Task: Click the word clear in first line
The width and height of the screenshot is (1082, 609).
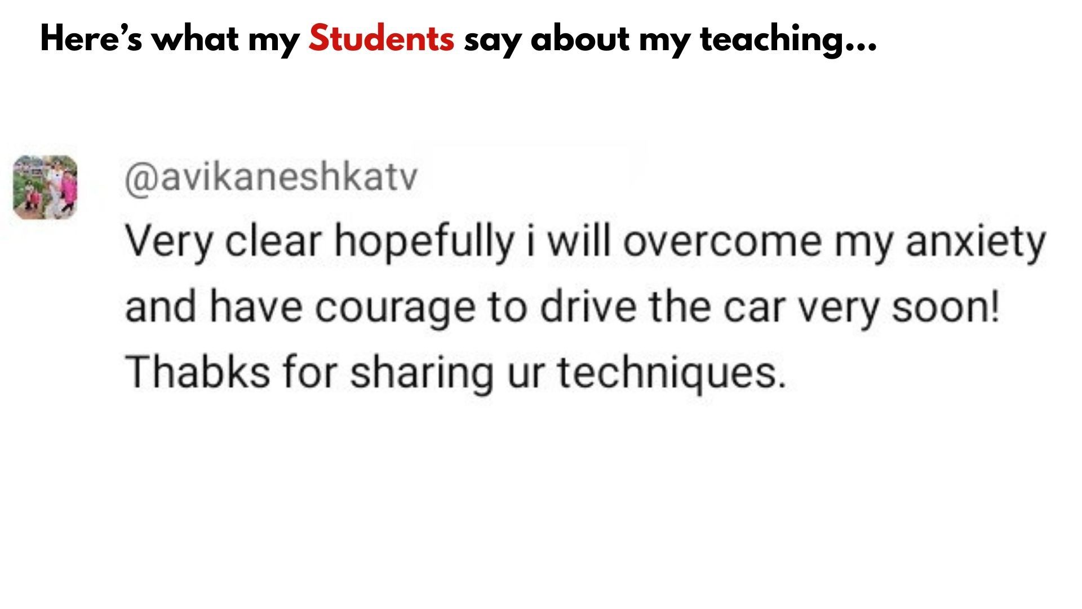Action: [x=273, y=242]
